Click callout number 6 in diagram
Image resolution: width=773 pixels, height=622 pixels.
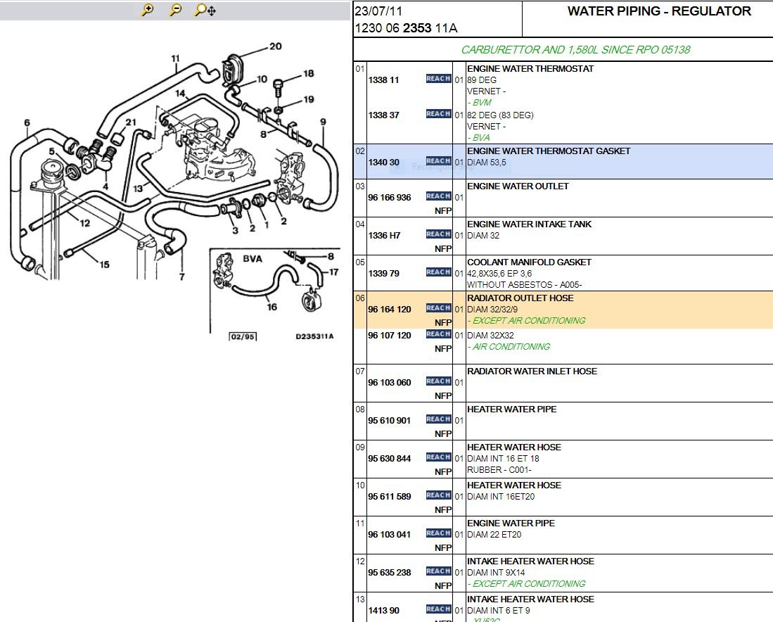(x=27, y=122)
